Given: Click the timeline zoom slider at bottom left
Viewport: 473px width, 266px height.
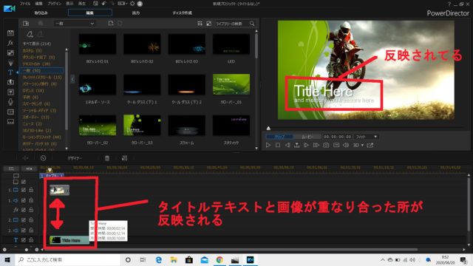Looking at the screenshot, I should (x=27, y=250).
